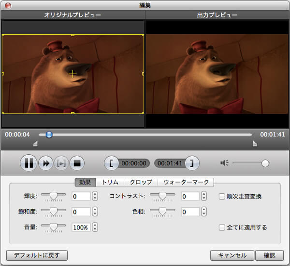Close the 編集 window with red button

click(8, 5)
